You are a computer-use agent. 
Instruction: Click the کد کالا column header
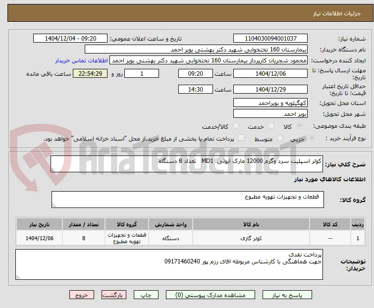pyautogui.click(x=330, y=224)
